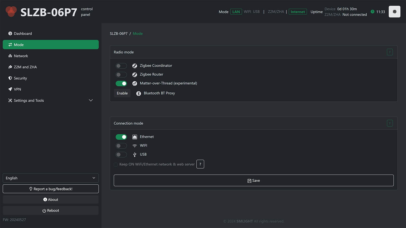Enable the Zigbee Coordinator toggle
Image resolution: width=406 pixels, height=228 pixels.
121,66
